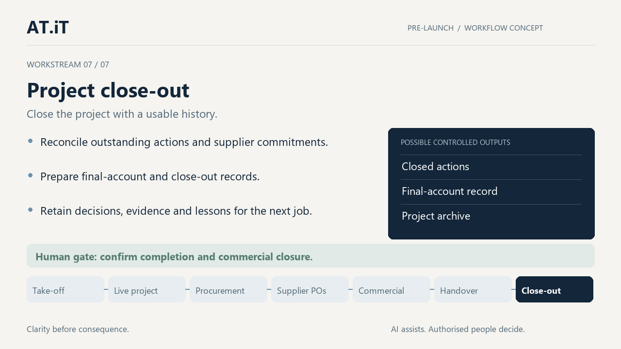Jump to the Handover step

473,289
